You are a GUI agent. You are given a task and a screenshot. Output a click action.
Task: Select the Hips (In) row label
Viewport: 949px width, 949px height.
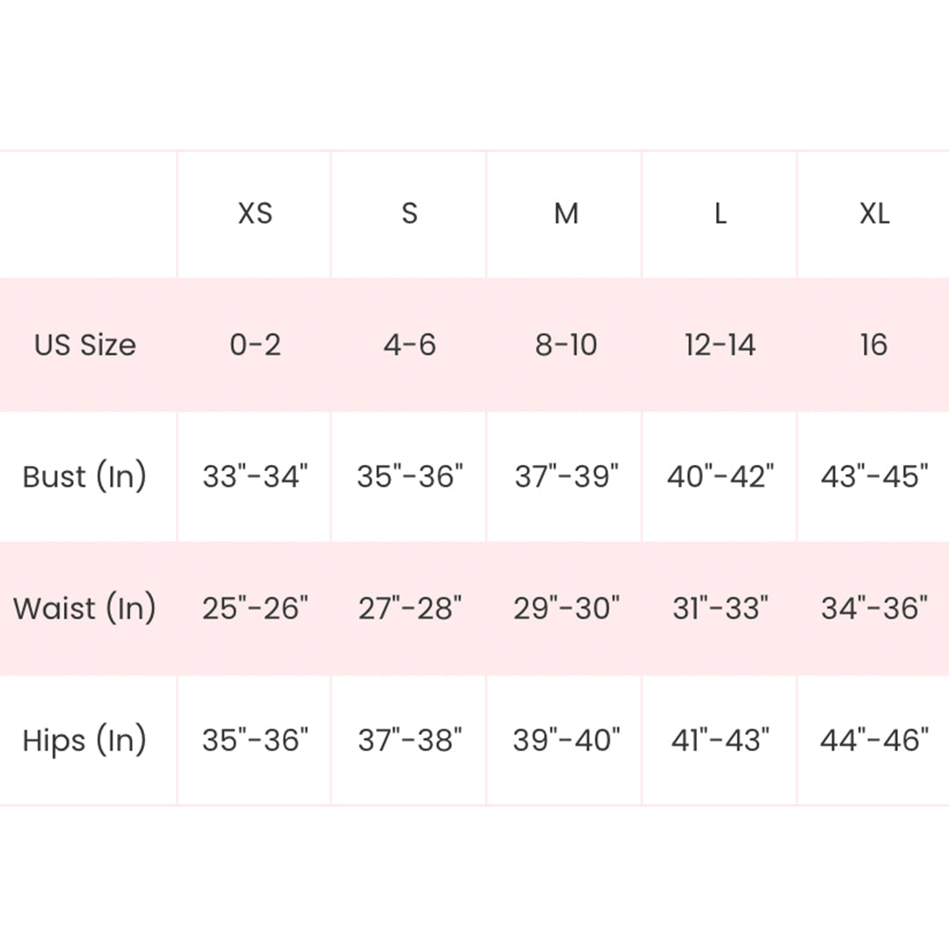pyautogui.click(x=84, y=740)
